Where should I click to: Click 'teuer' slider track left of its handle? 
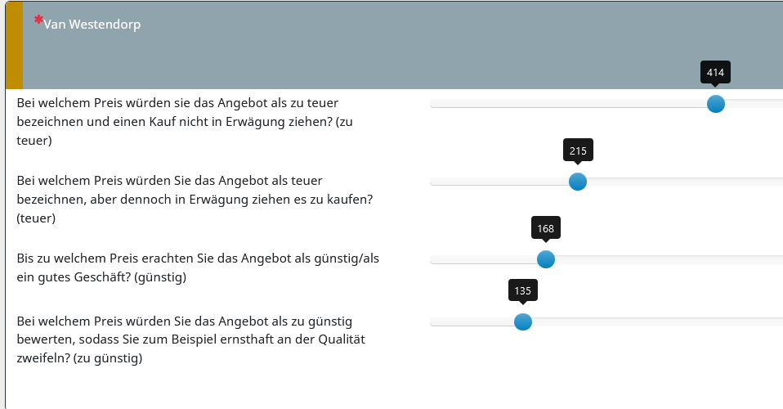pos(499,182)
